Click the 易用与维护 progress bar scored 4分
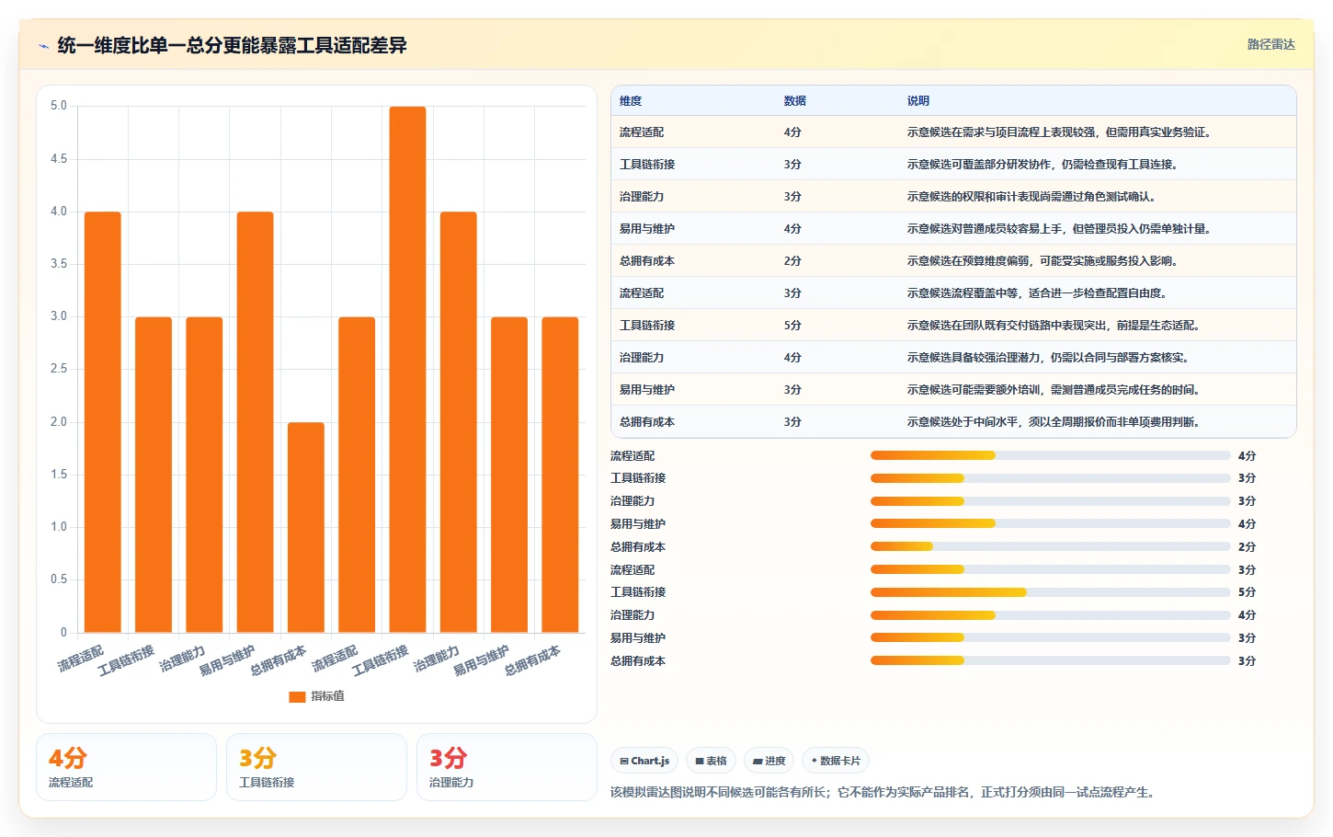1333x837 pixels. (x=1050, y=523)
